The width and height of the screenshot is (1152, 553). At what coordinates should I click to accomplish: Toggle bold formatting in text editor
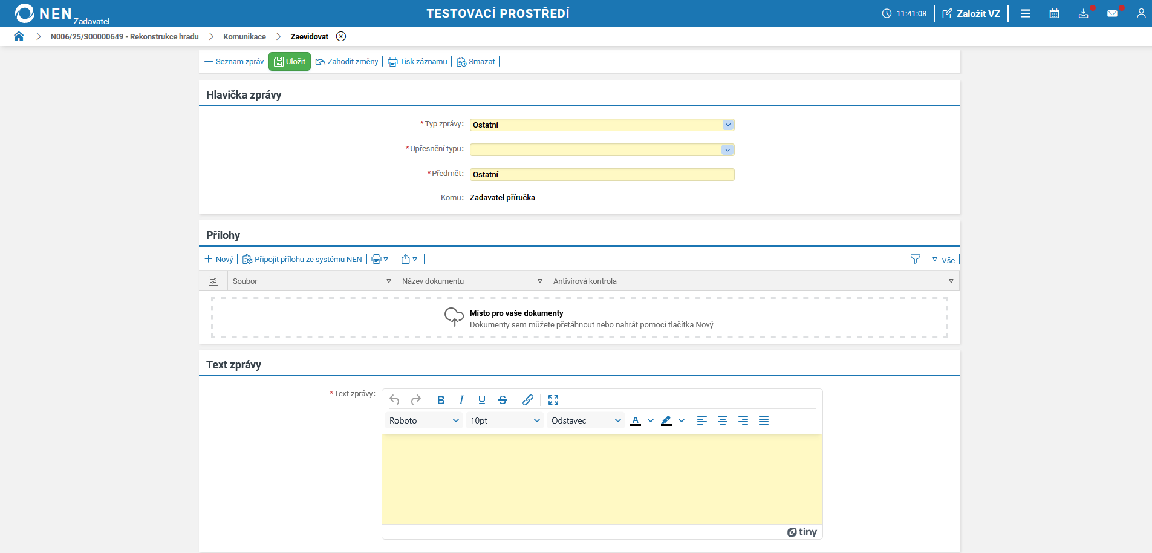point(441,400)
